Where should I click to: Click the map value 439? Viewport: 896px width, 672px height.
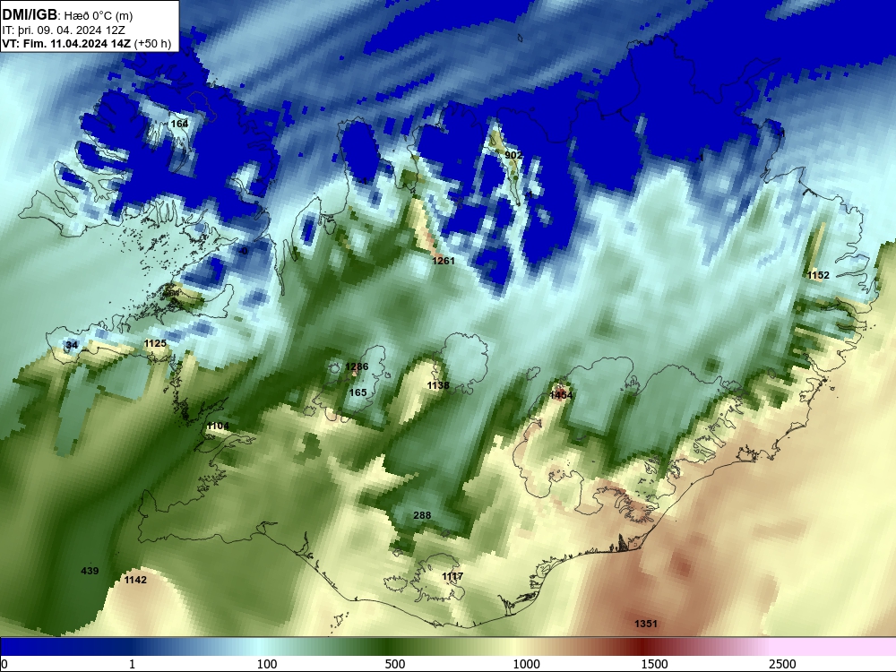coord(90,571)
